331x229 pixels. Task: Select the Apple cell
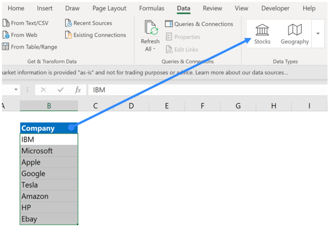point(49,162)
